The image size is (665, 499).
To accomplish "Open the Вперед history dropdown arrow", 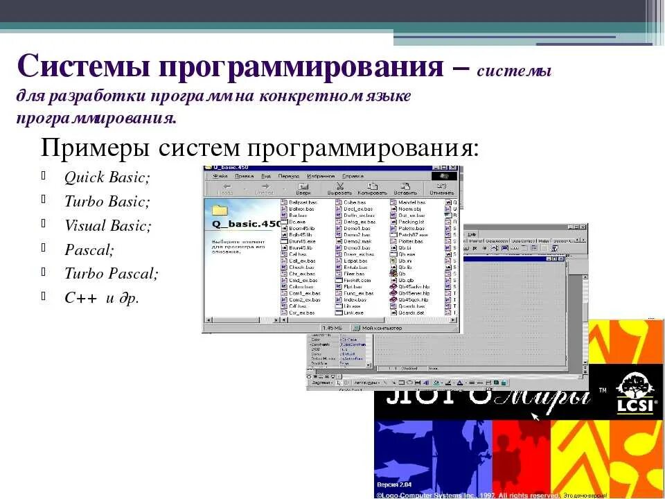I will pos(283,189).
